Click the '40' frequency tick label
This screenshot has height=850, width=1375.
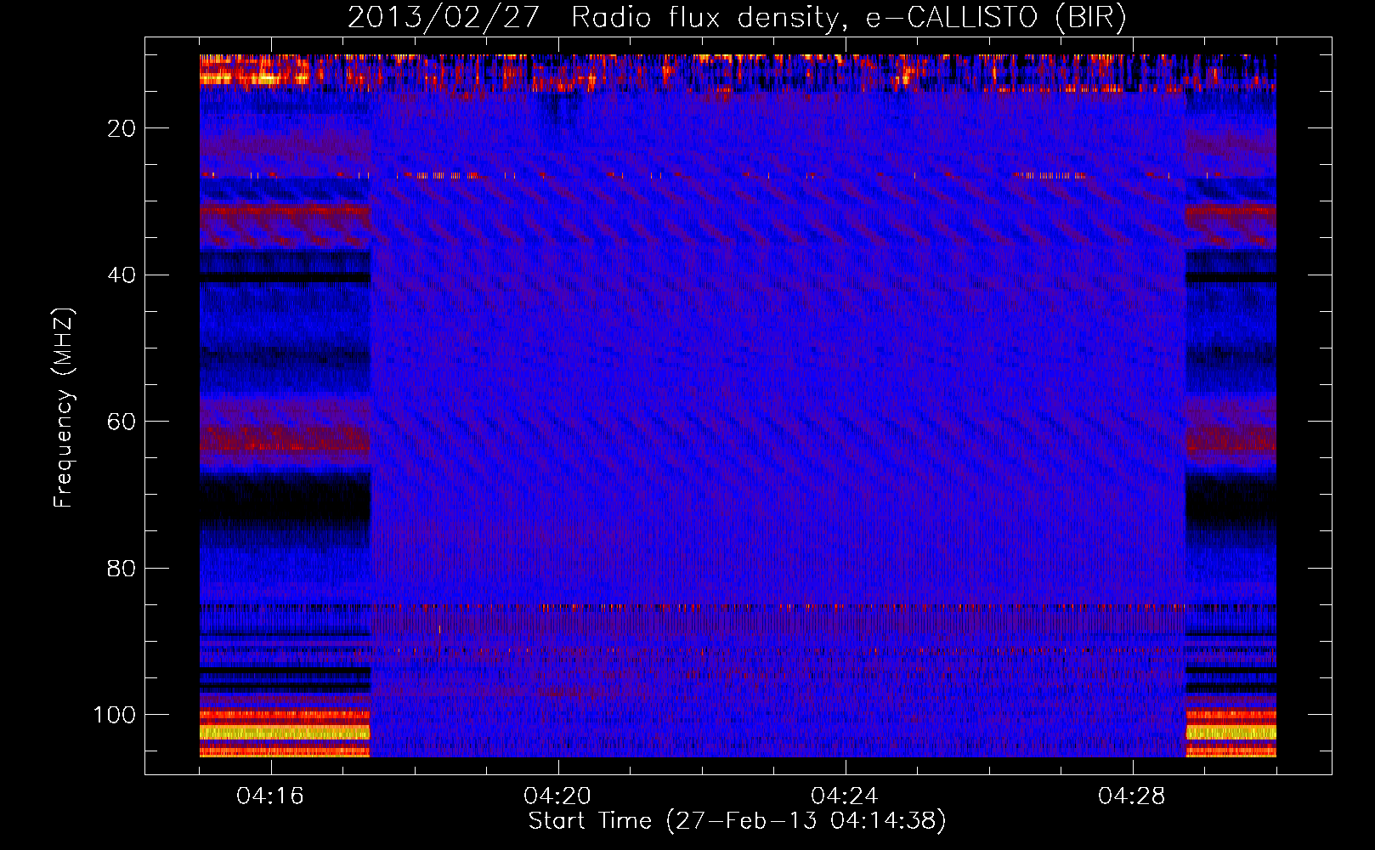pos(122,275)
